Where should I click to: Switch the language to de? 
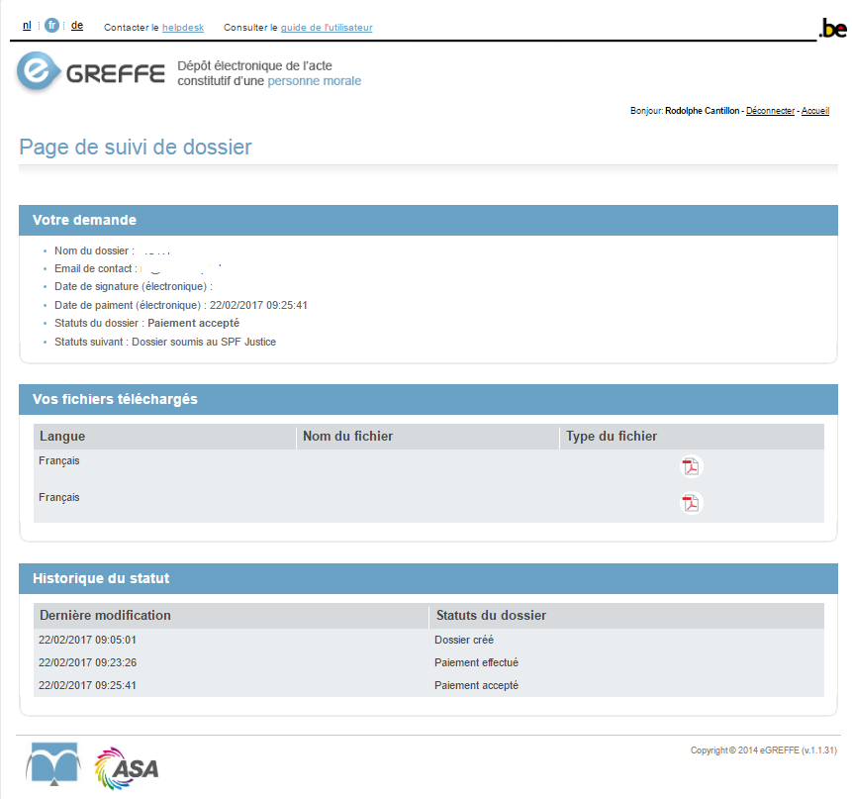coord(77,26)
